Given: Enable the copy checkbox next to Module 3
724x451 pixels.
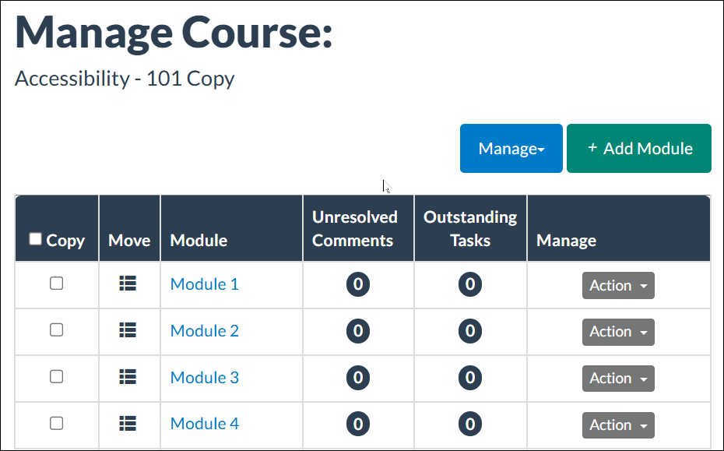Looking at the screenshot, I should tap(56, 377).
